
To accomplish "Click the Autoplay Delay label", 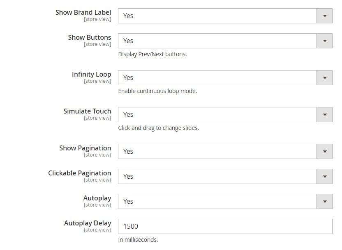I will 88,223.
